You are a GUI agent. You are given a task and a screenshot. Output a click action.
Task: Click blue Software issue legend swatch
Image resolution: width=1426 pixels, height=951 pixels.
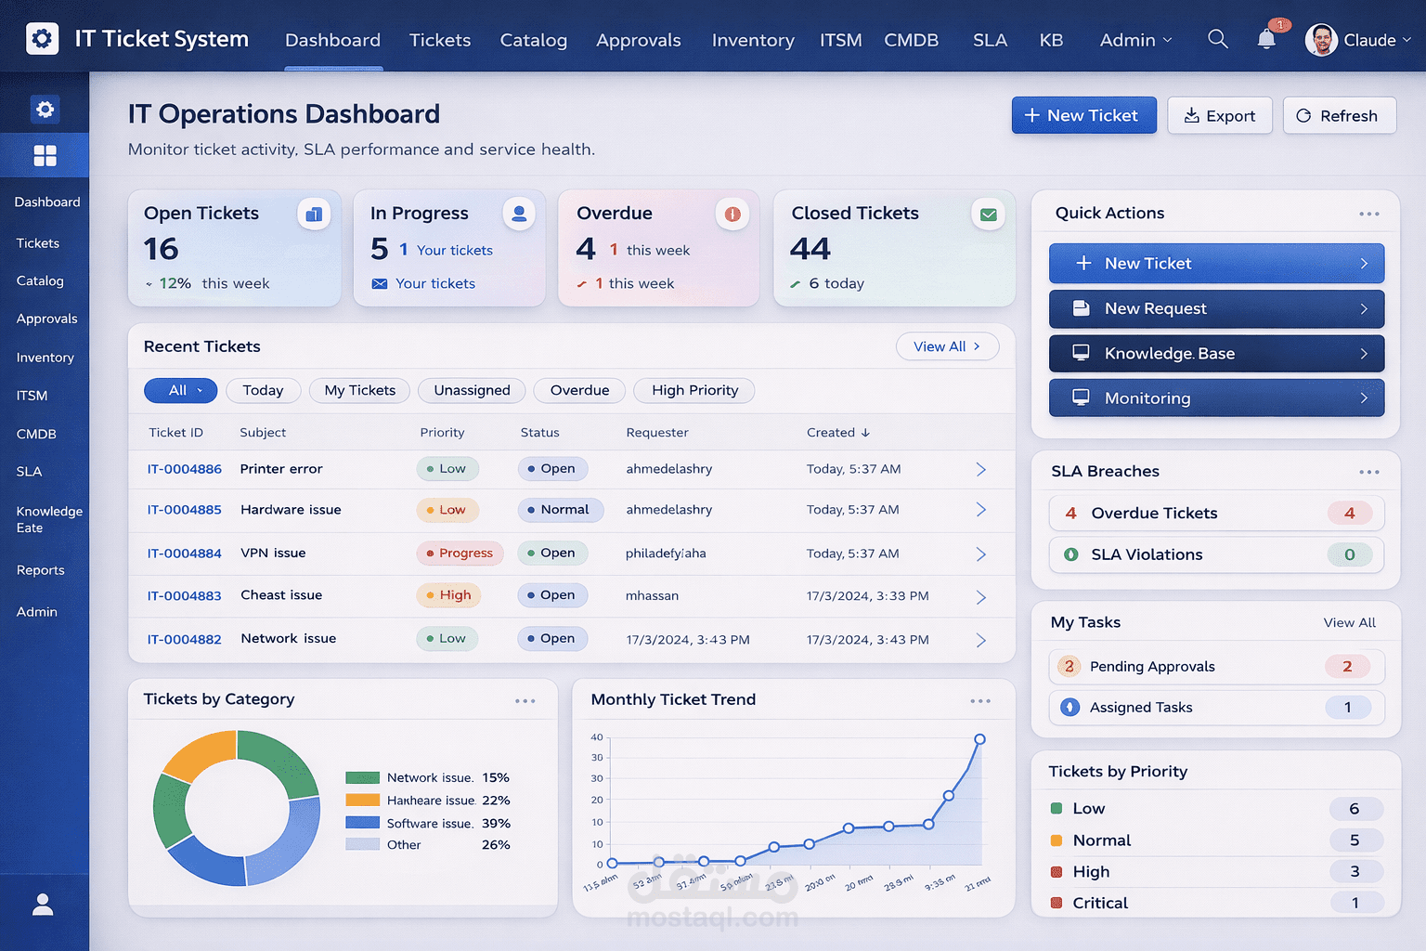coord(362,823)
